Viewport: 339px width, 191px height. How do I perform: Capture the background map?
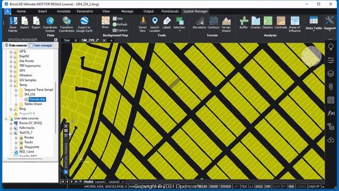pos(120,30)
